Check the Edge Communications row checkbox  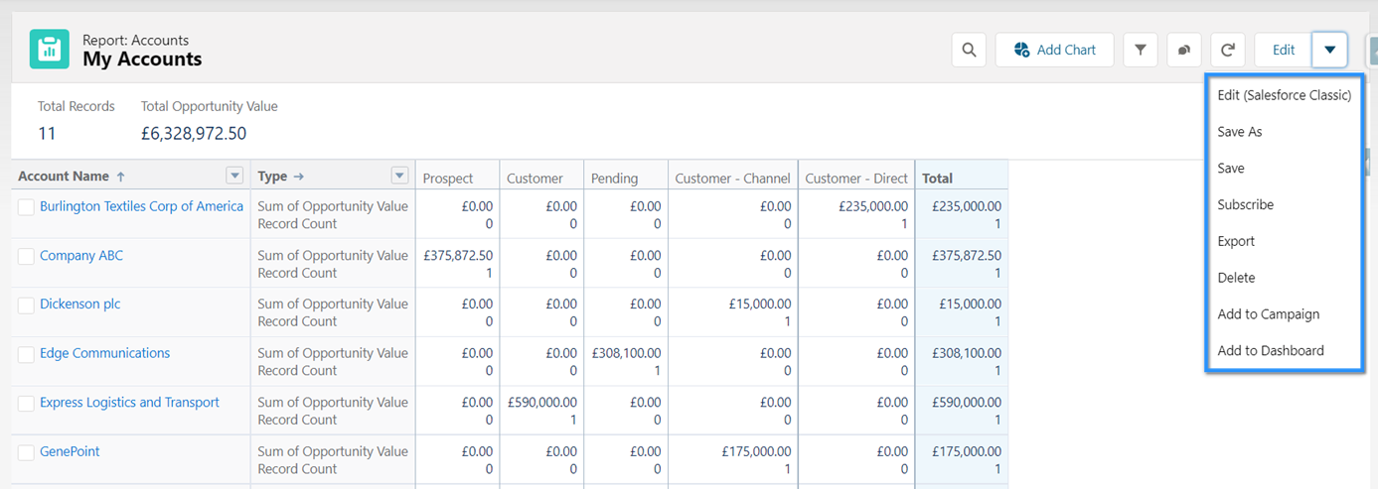click(x=27, y=354)
